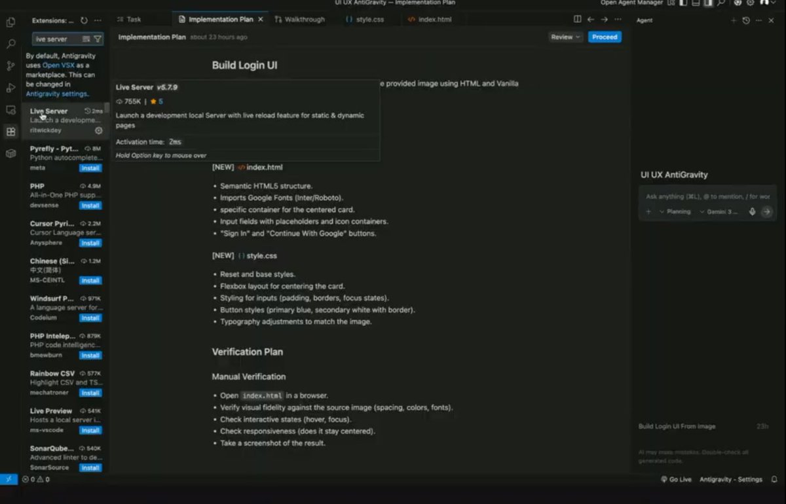This screenshot has height=504, width=786.
Task: Select the Live Server extension entry
Action: (64, 120)
